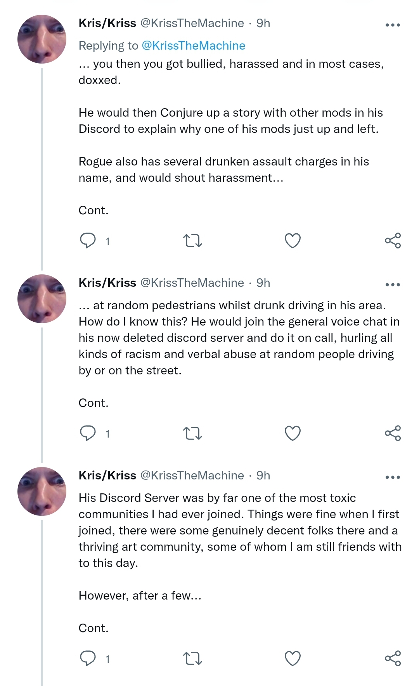Share the first tweet in the thread
Screen dimensions: 419x686
(393, 241)
